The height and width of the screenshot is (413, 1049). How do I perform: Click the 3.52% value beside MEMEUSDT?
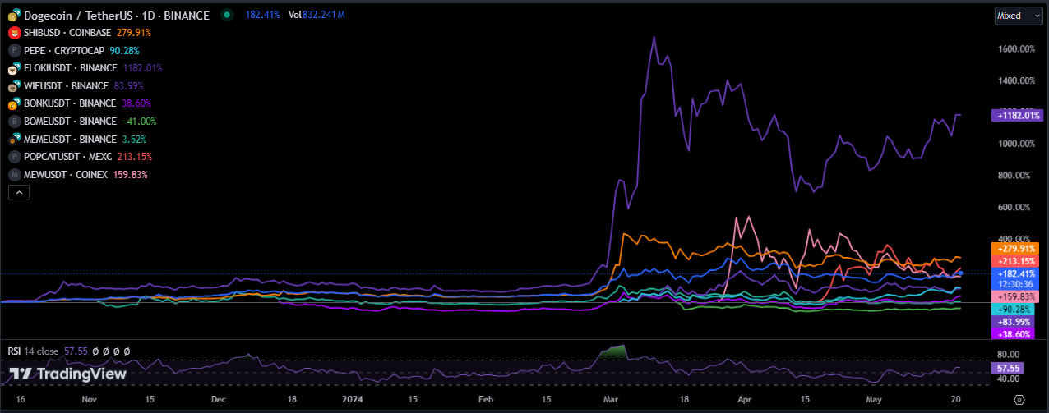click(x=133, y=140)
